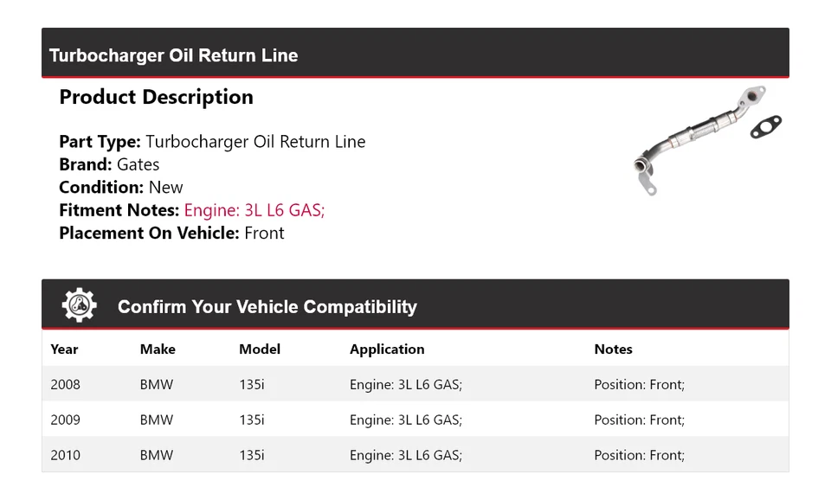This screenshot has height=500, width=831.
Task: Click the Application column header
Action: [387, 349]
